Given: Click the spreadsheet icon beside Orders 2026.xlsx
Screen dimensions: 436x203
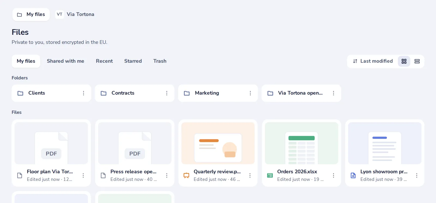Looking at the screenshot, I should tap(270, 176).
